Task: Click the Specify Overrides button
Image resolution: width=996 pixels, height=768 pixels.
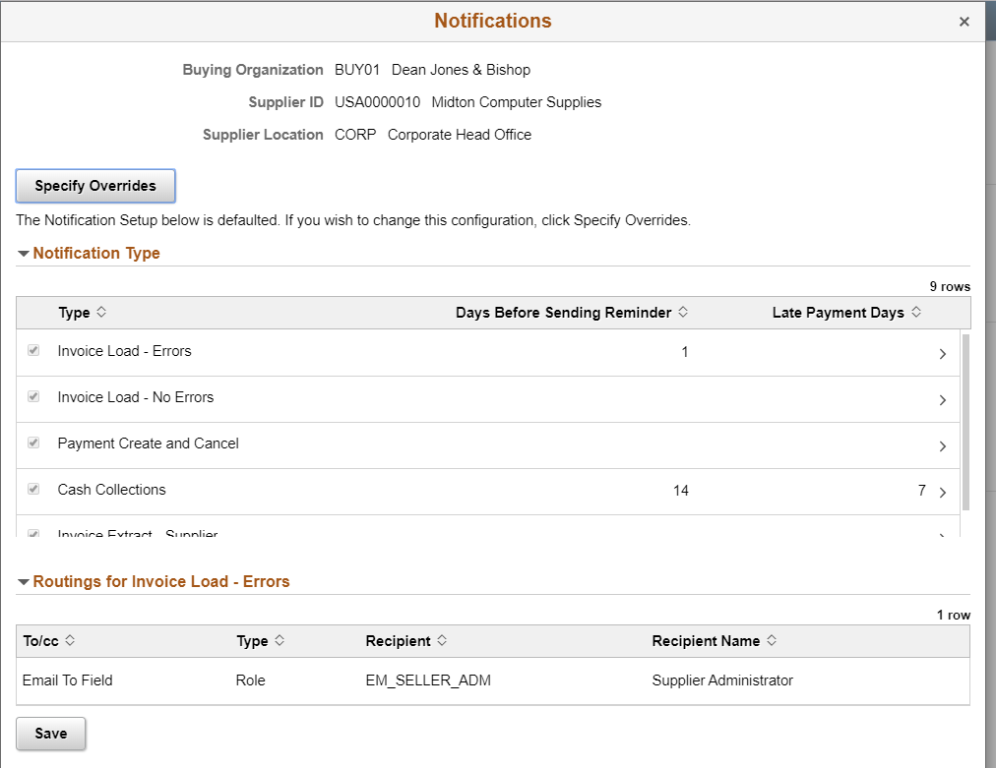Action: point(95,186)
